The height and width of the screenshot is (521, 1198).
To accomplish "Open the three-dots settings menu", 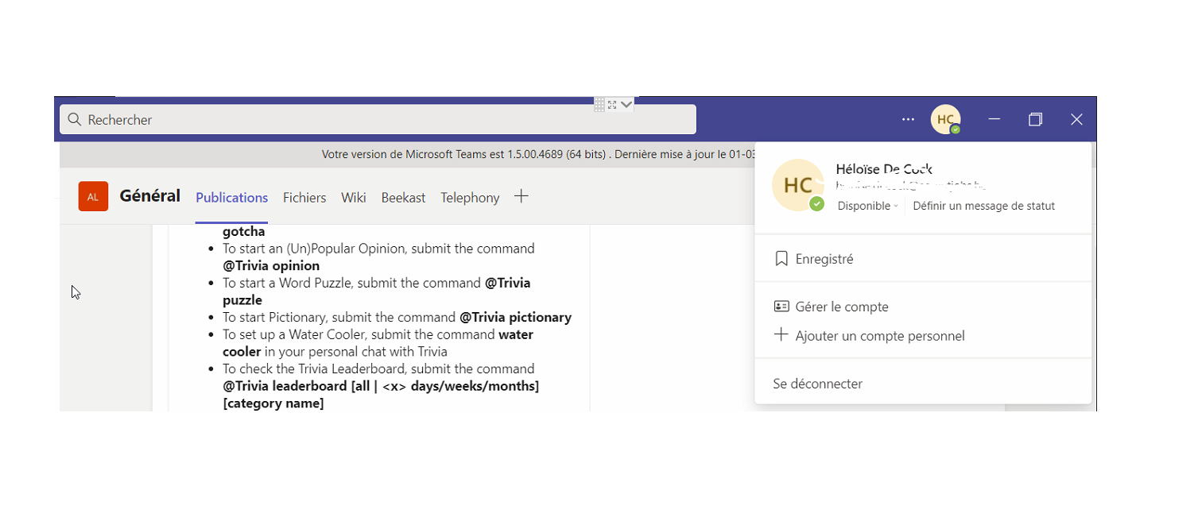I will click(908, 119).
